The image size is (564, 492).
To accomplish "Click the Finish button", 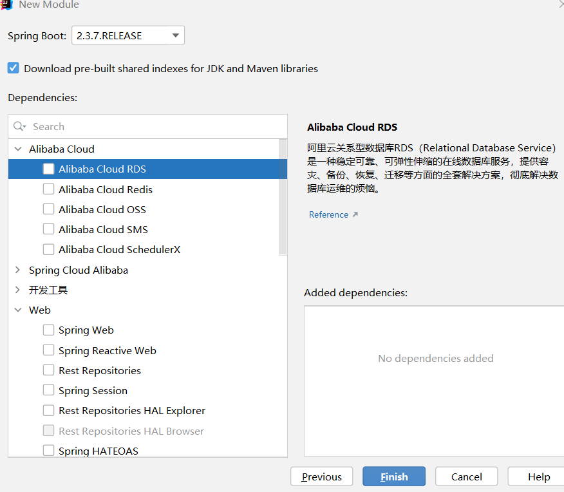I will pos(394,477).
